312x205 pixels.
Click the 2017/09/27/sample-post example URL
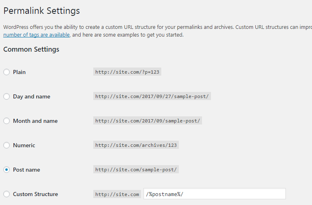152,96
